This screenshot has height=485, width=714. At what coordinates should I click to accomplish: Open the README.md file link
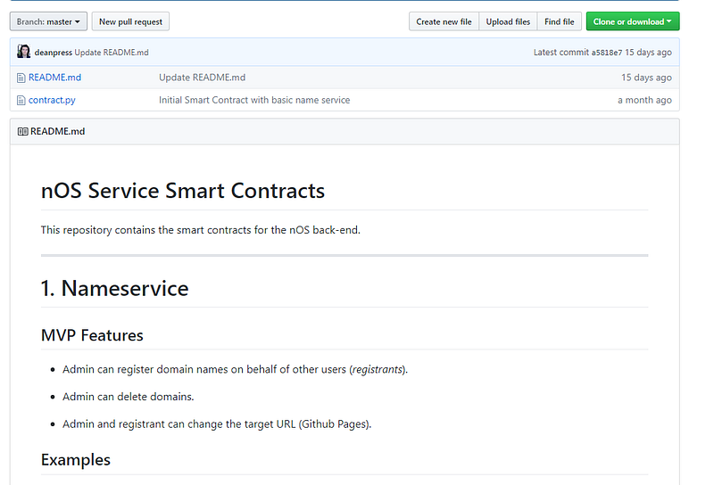click(x=54, y=78)
